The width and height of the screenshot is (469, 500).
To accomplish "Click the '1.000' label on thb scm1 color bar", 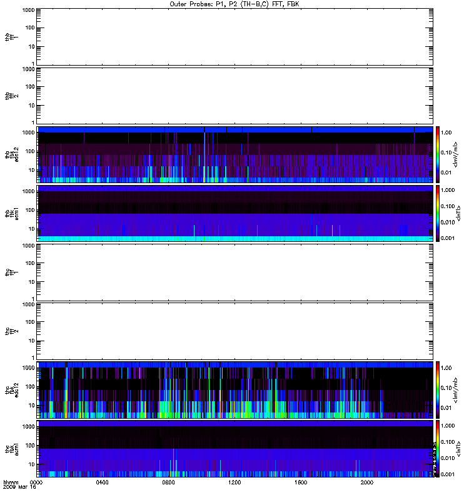I will click(448, 190).
